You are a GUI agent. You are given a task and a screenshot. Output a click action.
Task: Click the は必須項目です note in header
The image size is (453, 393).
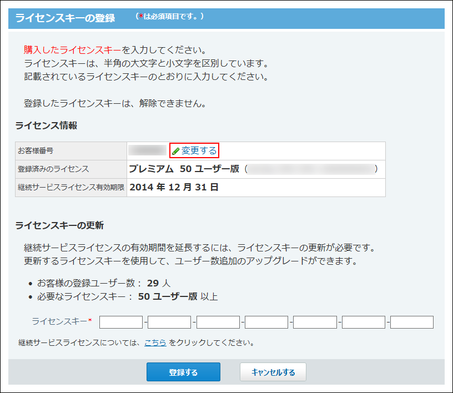click(170, 17)
